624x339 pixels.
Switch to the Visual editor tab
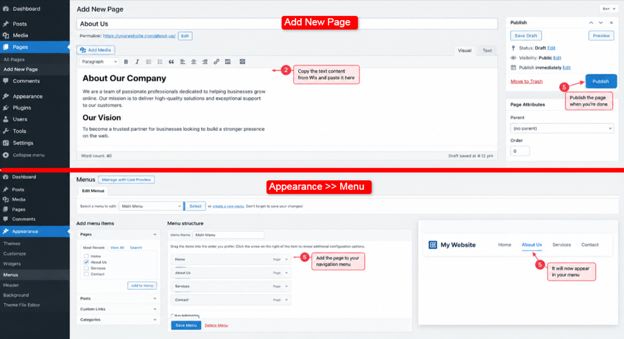pyautogui.click(x=464, y=51)
